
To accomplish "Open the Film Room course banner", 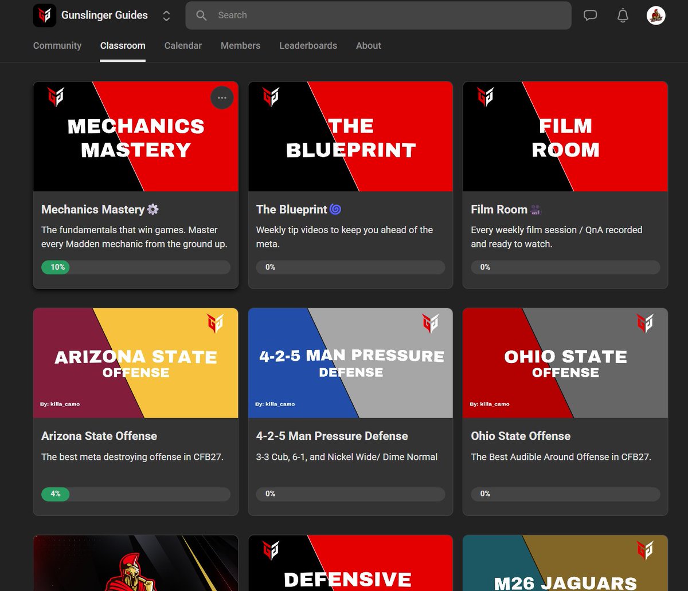I will pos(565,136).
